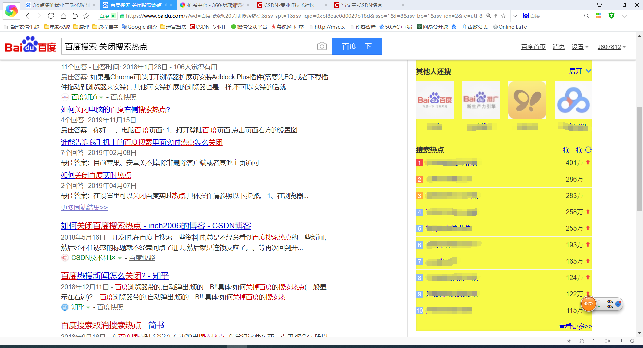The width and height of the screenshot is (643, 348).
Task: Expand 其他人还搜 with the 展开 link
Action: pos(580,71)
